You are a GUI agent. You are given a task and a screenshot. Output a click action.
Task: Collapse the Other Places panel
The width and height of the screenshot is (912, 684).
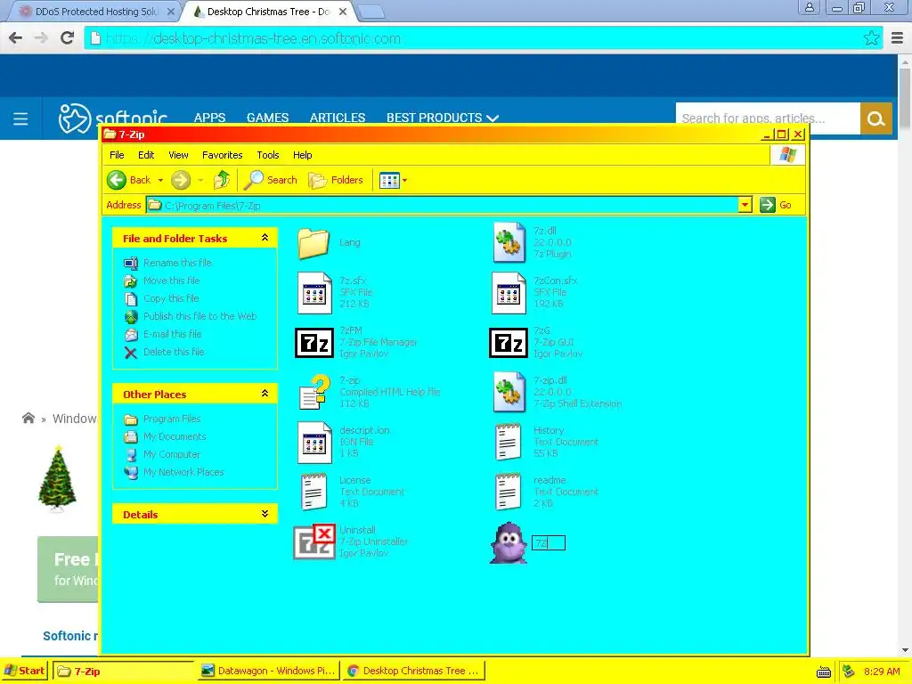265,393
